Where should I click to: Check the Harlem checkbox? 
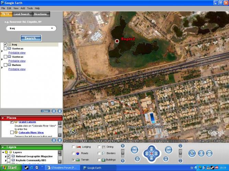tap(5, 65)
